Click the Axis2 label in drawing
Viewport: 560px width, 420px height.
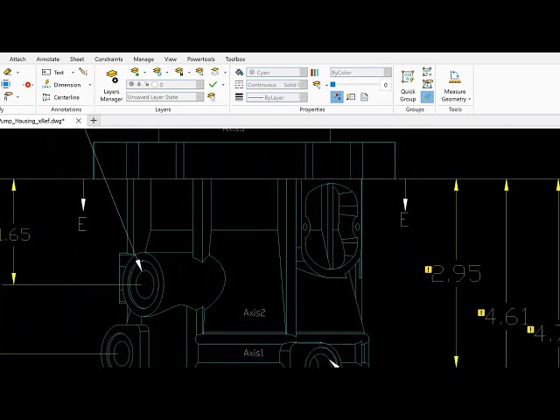[255, 313]
